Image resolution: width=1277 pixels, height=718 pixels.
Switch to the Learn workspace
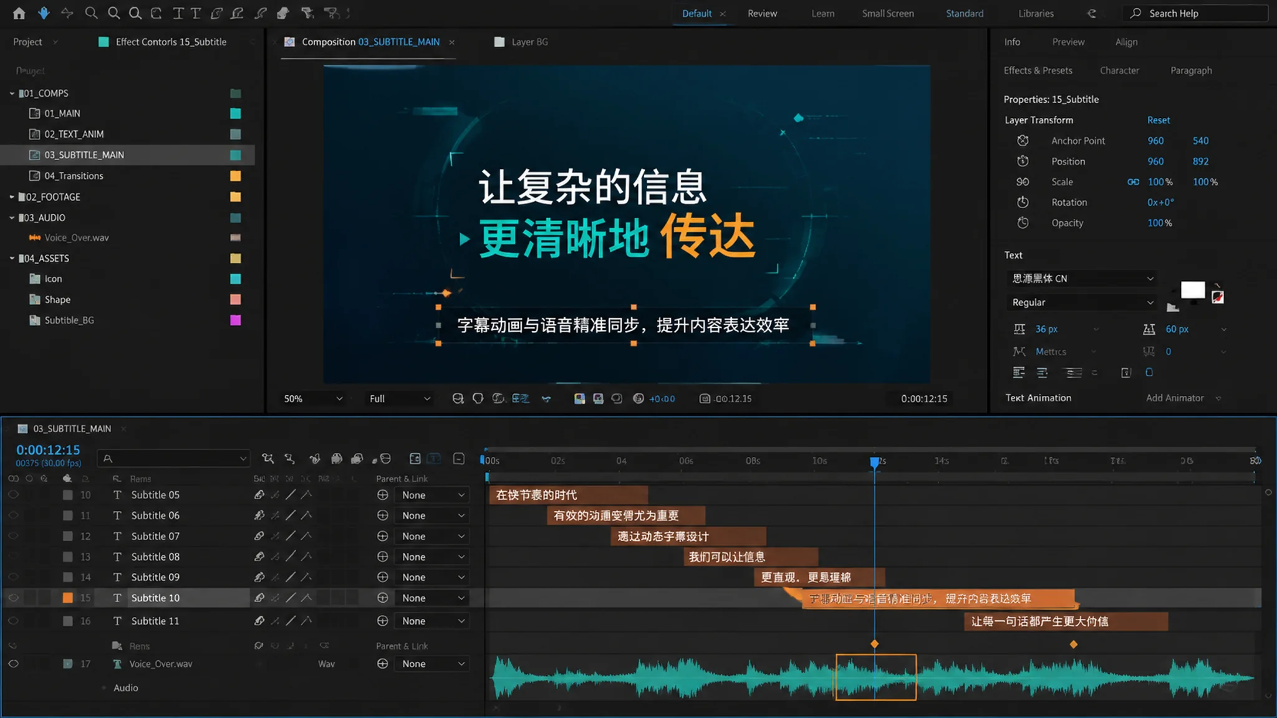point(822,13)
